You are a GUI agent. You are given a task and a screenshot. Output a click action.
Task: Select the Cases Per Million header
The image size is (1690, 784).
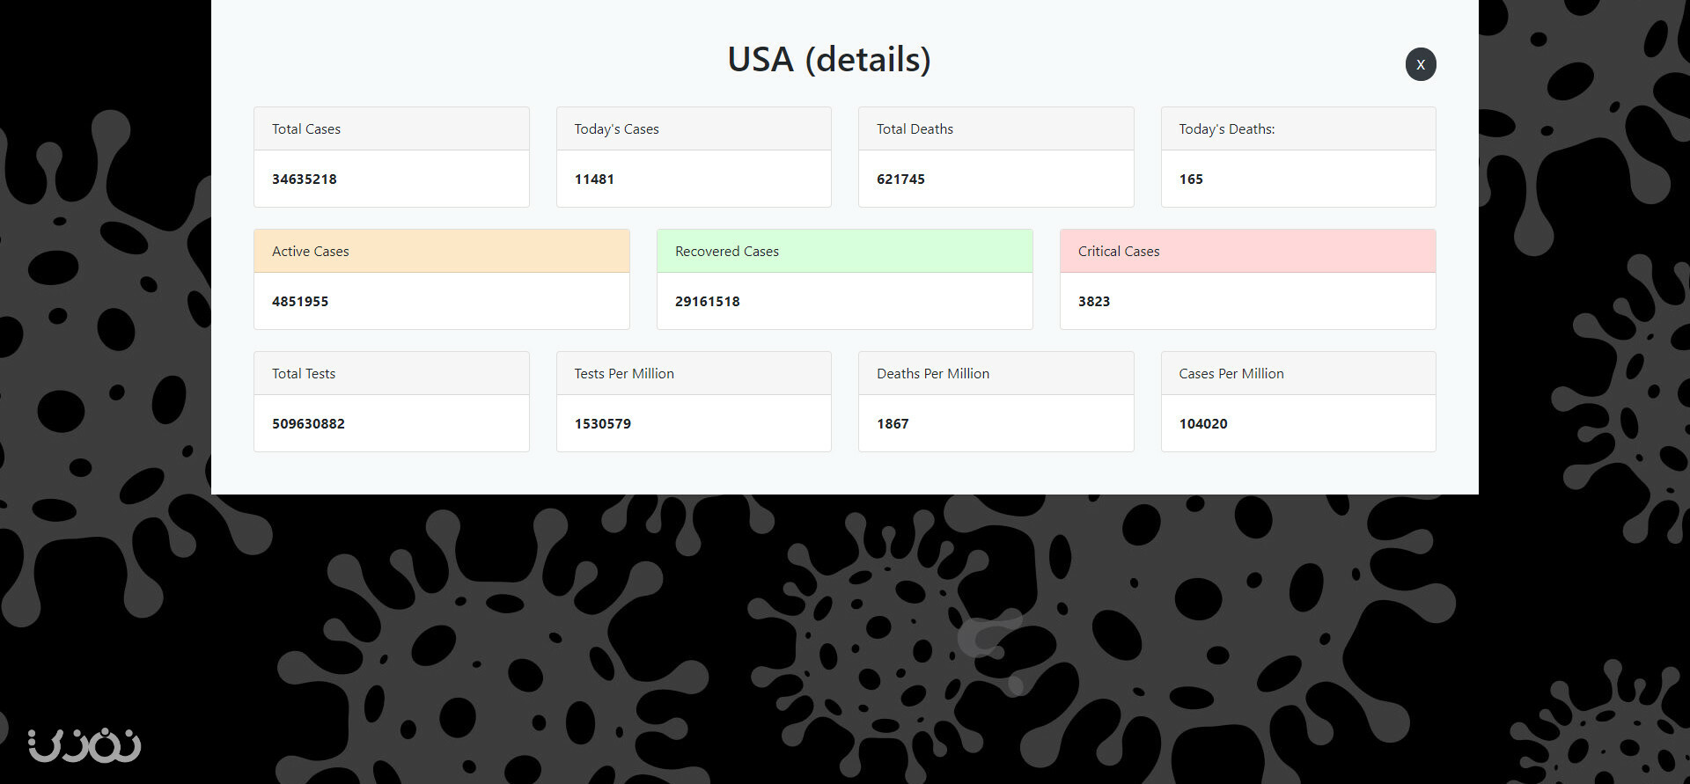(x=1298, y=373)
